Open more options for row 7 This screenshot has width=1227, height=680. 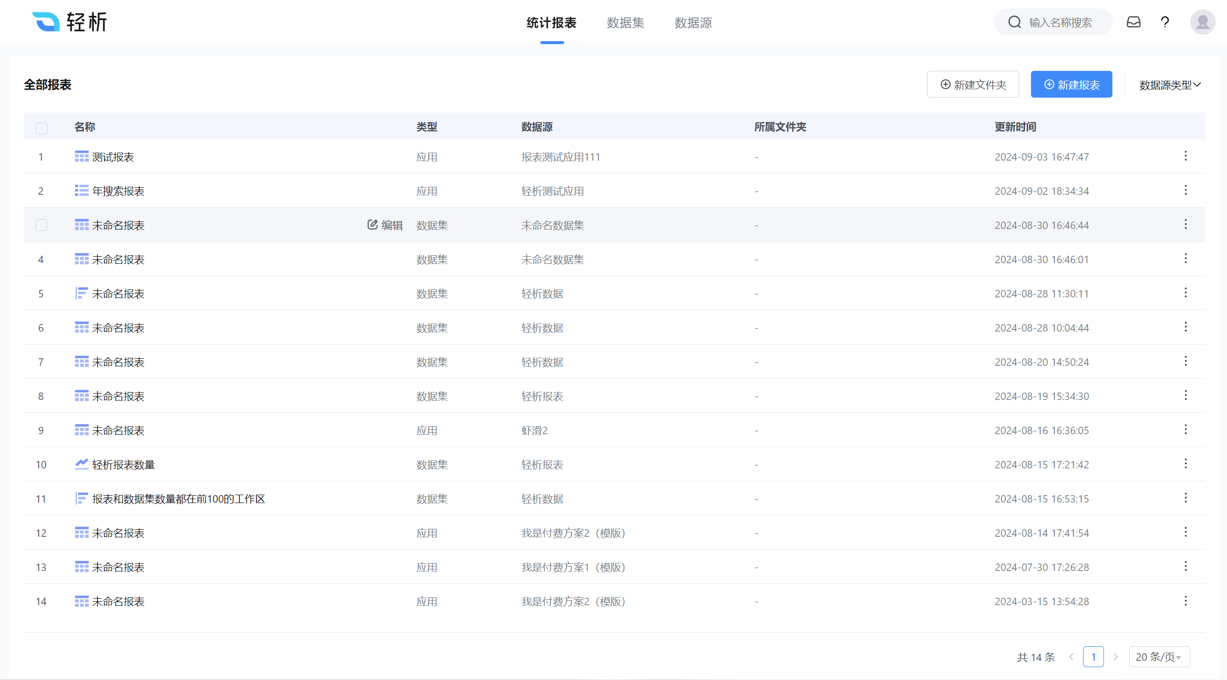(1186, 361)
